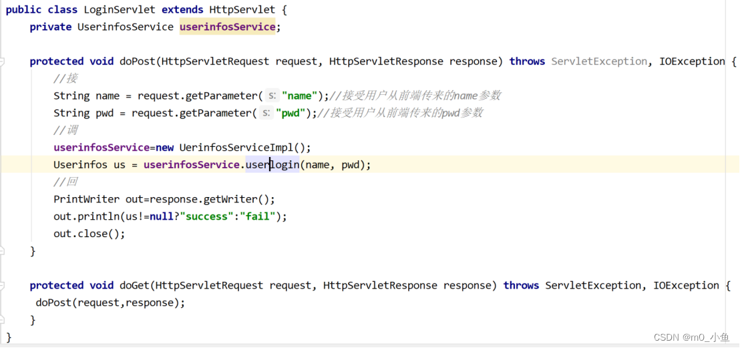Select the highlighted userinfosService field declaration

[228, 27]
